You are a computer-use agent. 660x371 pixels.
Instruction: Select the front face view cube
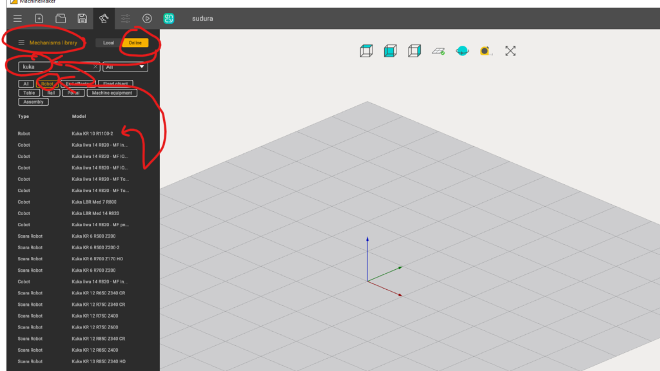click(x=390, y=51)
